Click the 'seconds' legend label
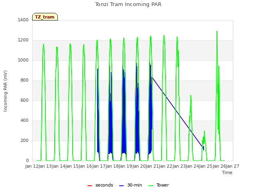This screenshot has height=193, width=257. pos(104,185)
